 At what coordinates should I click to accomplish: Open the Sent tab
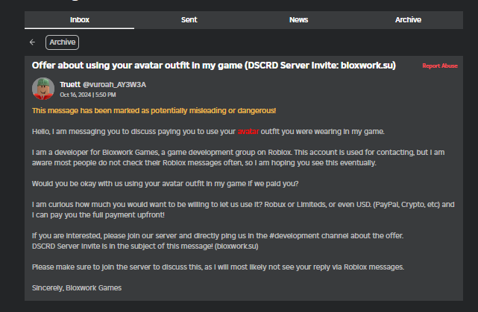click(189, 20)
